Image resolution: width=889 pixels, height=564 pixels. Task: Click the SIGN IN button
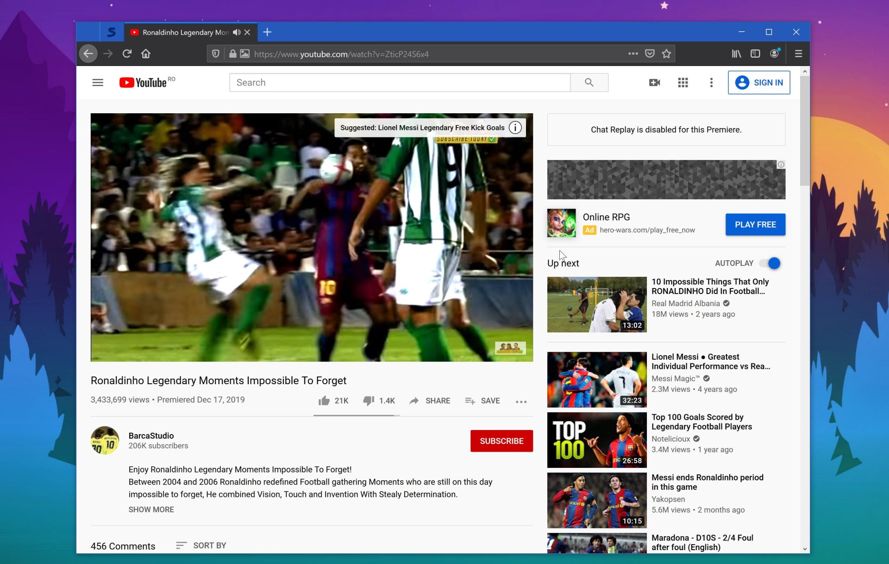pyautogui.click(x=759, y=82)
